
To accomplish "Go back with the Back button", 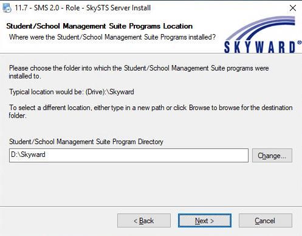I will pyautogui.click(x=144, y=220).
